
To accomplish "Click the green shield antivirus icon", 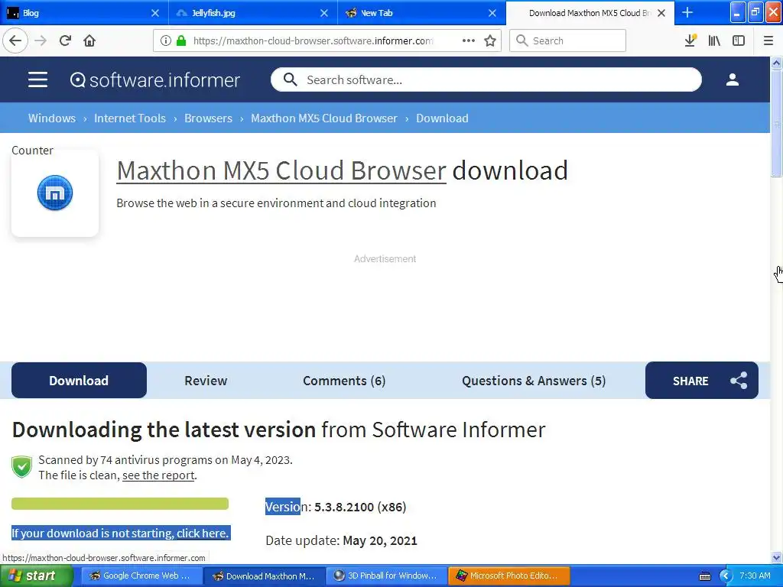I will 21,467.
